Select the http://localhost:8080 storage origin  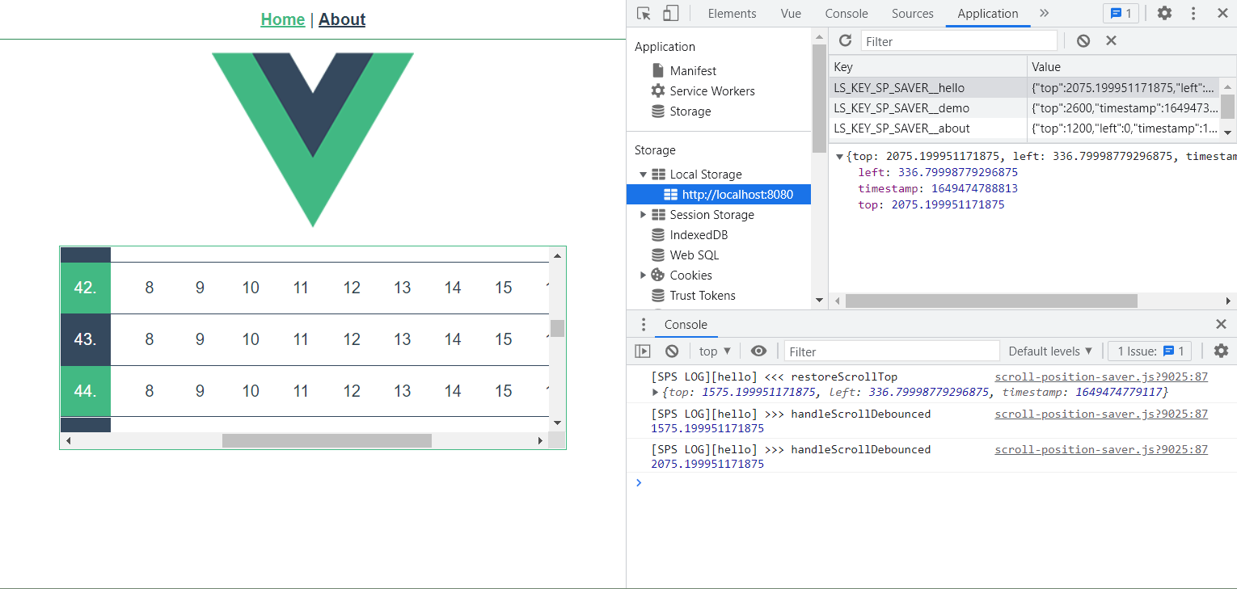(719, 195)
